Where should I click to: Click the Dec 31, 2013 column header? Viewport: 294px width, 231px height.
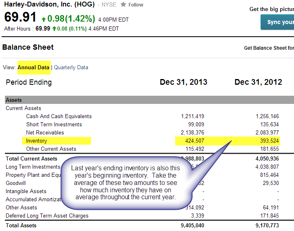[x=183, y=82]
